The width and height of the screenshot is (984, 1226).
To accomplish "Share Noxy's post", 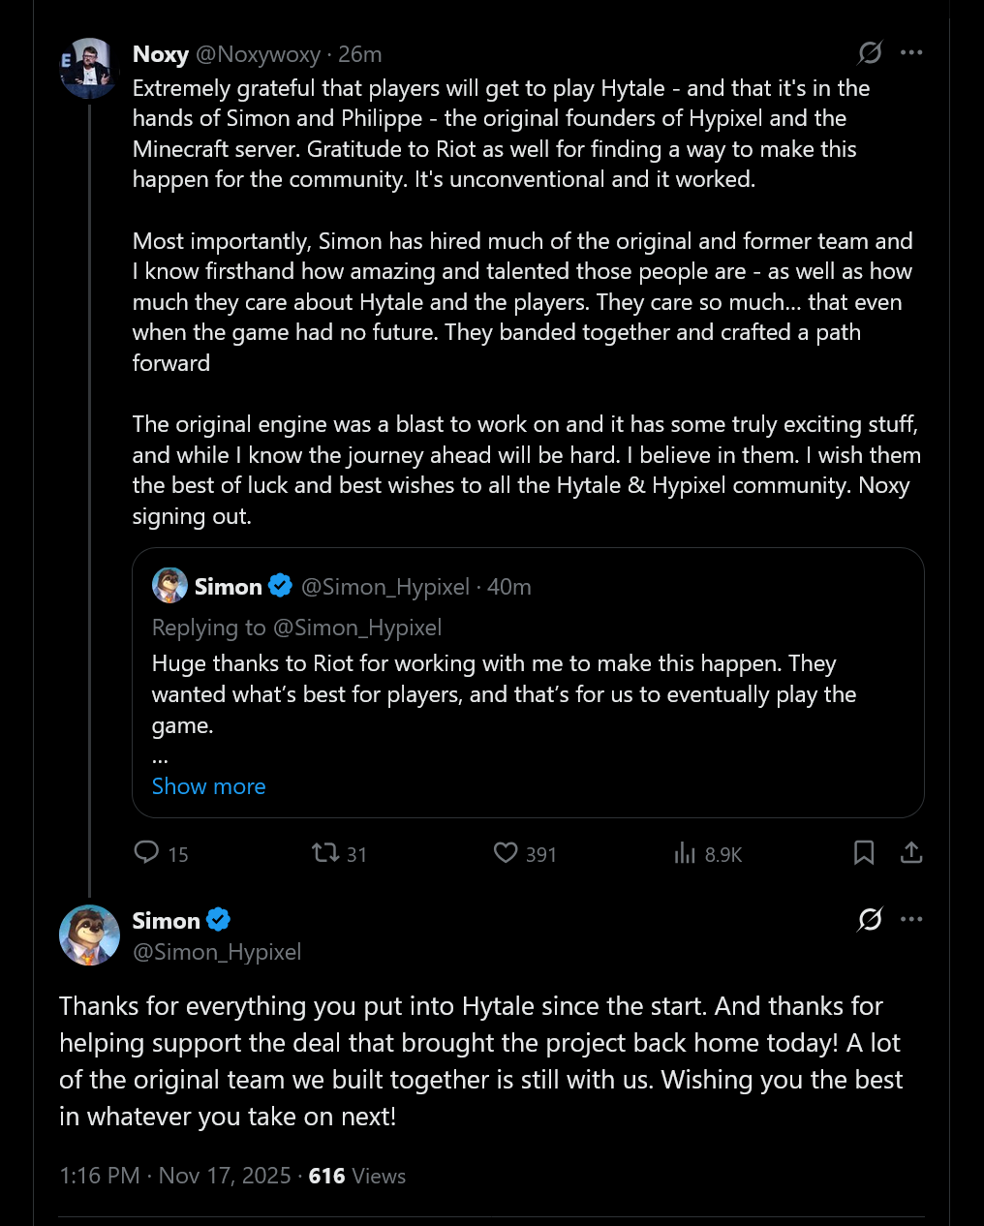I will coord(911,854).
